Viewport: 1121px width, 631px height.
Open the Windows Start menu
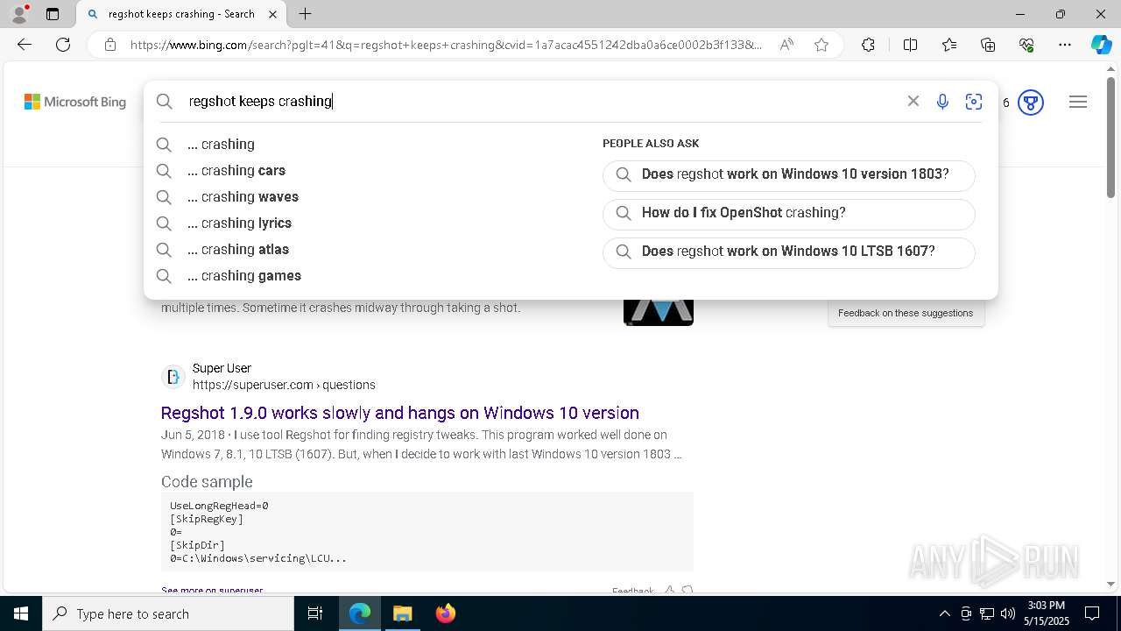tap(21, 613)
